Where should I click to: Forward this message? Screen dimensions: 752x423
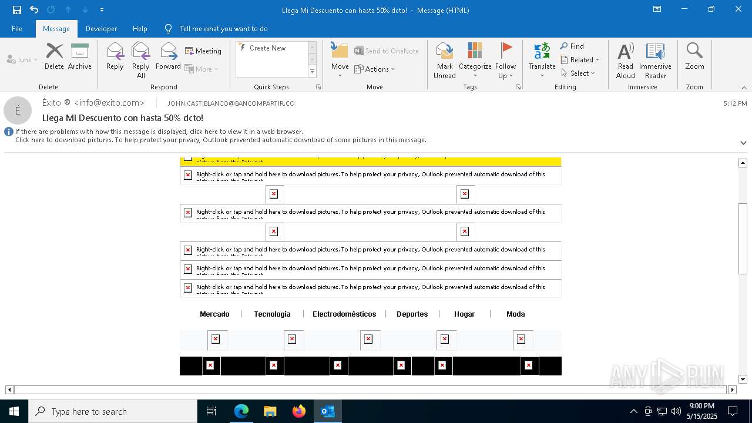coord(168,56)
